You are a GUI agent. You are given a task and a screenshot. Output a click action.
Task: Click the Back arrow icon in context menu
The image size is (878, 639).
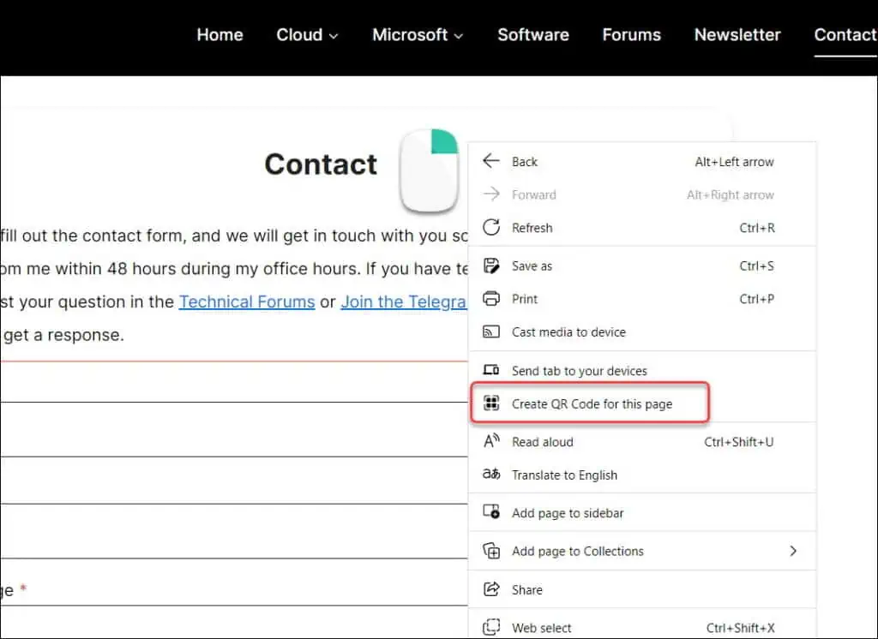coord(491,161)
